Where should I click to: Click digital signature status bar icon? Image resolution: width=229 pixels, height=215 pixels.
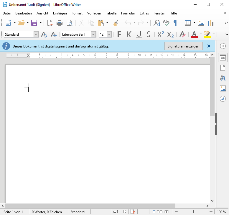pyautogui.click(x=133, y=212)
